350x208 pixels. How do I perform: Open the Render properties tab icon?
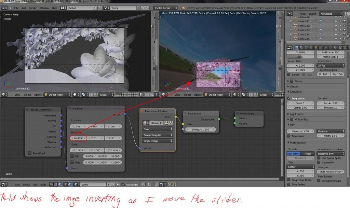pyautogui.click(x=297, y=47)
